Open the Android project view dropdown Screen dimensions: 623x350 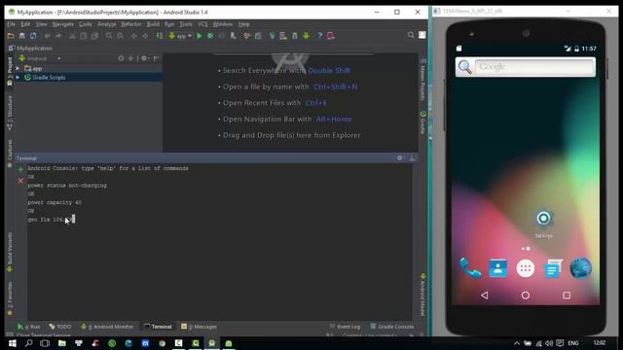click(x=40, y=58)
